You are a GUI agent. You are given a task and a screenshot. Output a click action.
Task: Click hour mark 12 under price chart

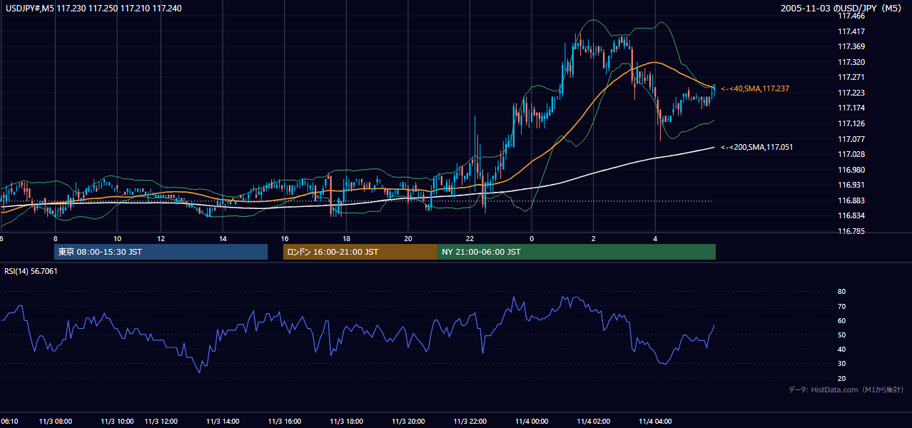161,238
